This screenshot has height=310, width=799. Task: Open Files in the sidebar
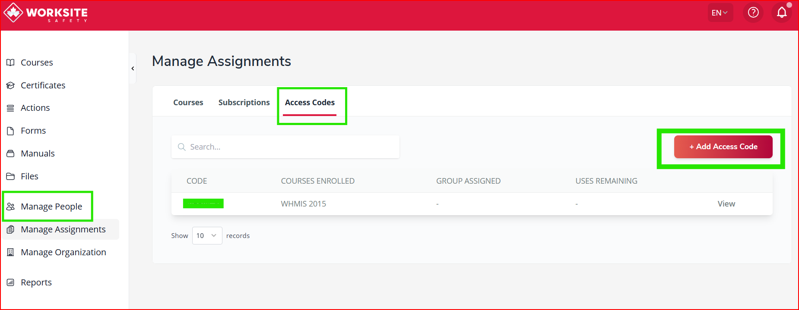(x=29, y=176)
